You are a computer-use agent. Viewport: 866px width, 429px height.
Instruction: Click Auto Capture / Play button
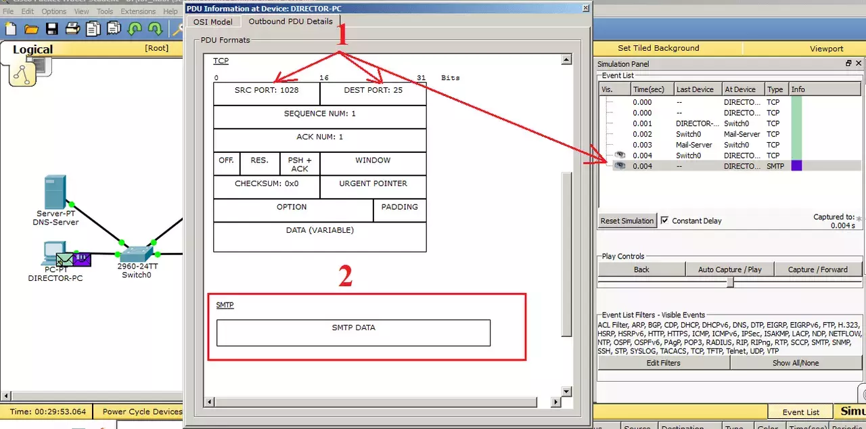(x=729, y=269)
